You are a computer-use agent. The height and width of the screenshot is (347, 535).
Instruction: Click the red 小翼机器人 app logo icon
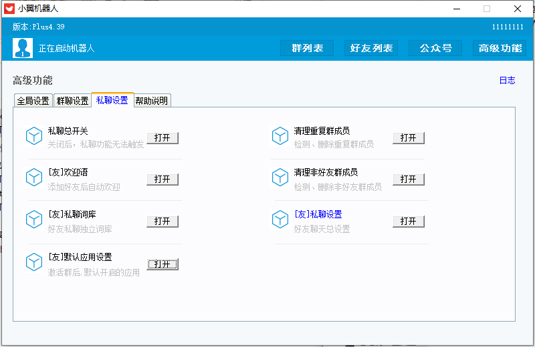tap(9, 9)
